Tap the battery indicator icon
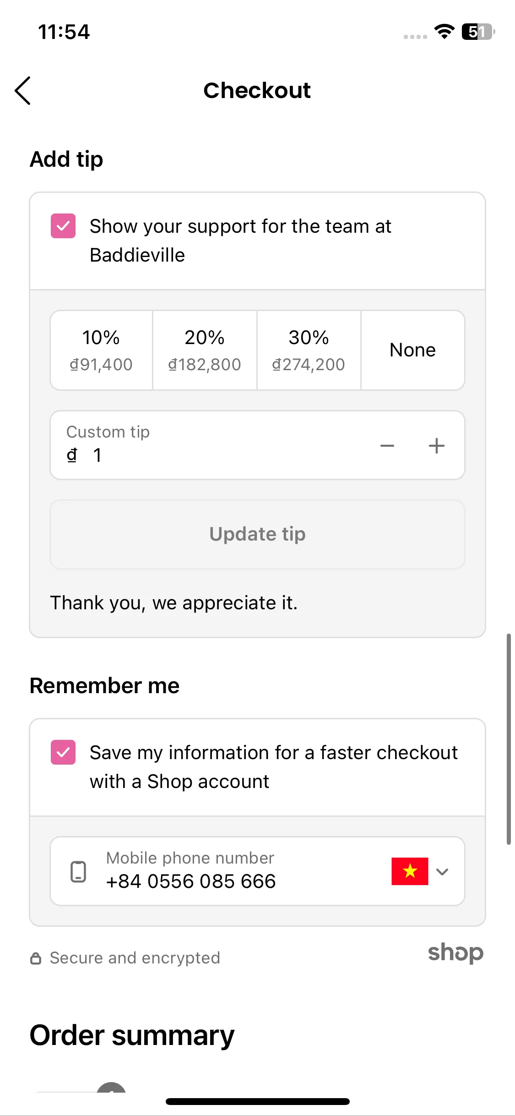This screenshot has height=1116, width=515. (x=478, y=32)
